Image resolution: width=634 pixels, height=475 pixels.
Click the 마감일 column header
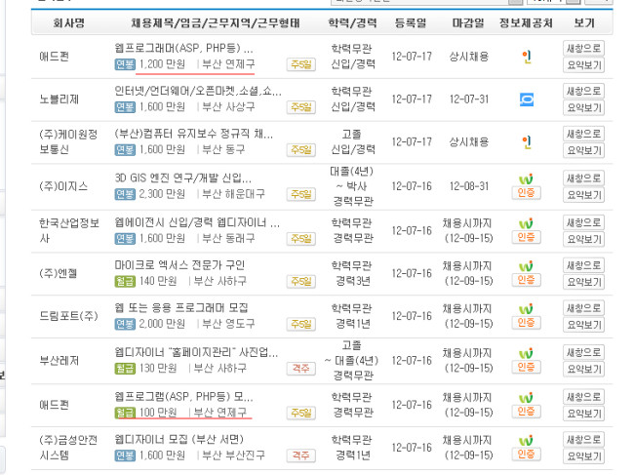pos(468,23)
